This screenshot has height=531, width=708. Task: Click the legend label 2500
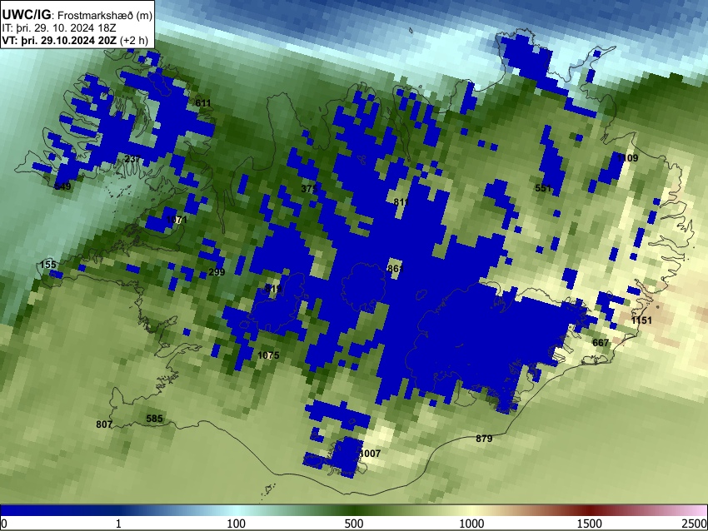pos(695,524)
